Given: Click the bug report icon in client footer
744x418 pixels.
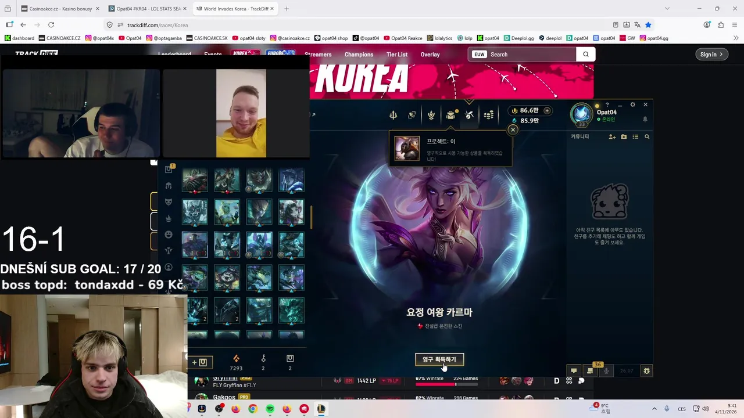Looking at the screenshot, I should (646, 370).
